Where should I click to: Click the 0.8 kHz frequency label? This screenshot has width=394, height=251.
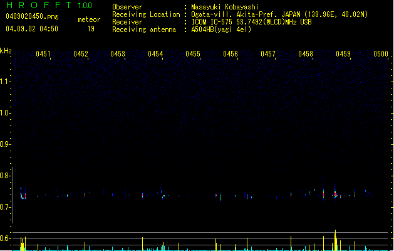5,176
